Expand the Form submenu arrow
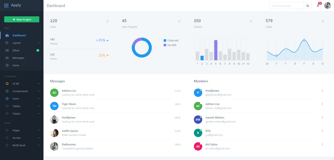Image resolution: width=334 pixels, height=160 pixels. (x=39, y=99)
